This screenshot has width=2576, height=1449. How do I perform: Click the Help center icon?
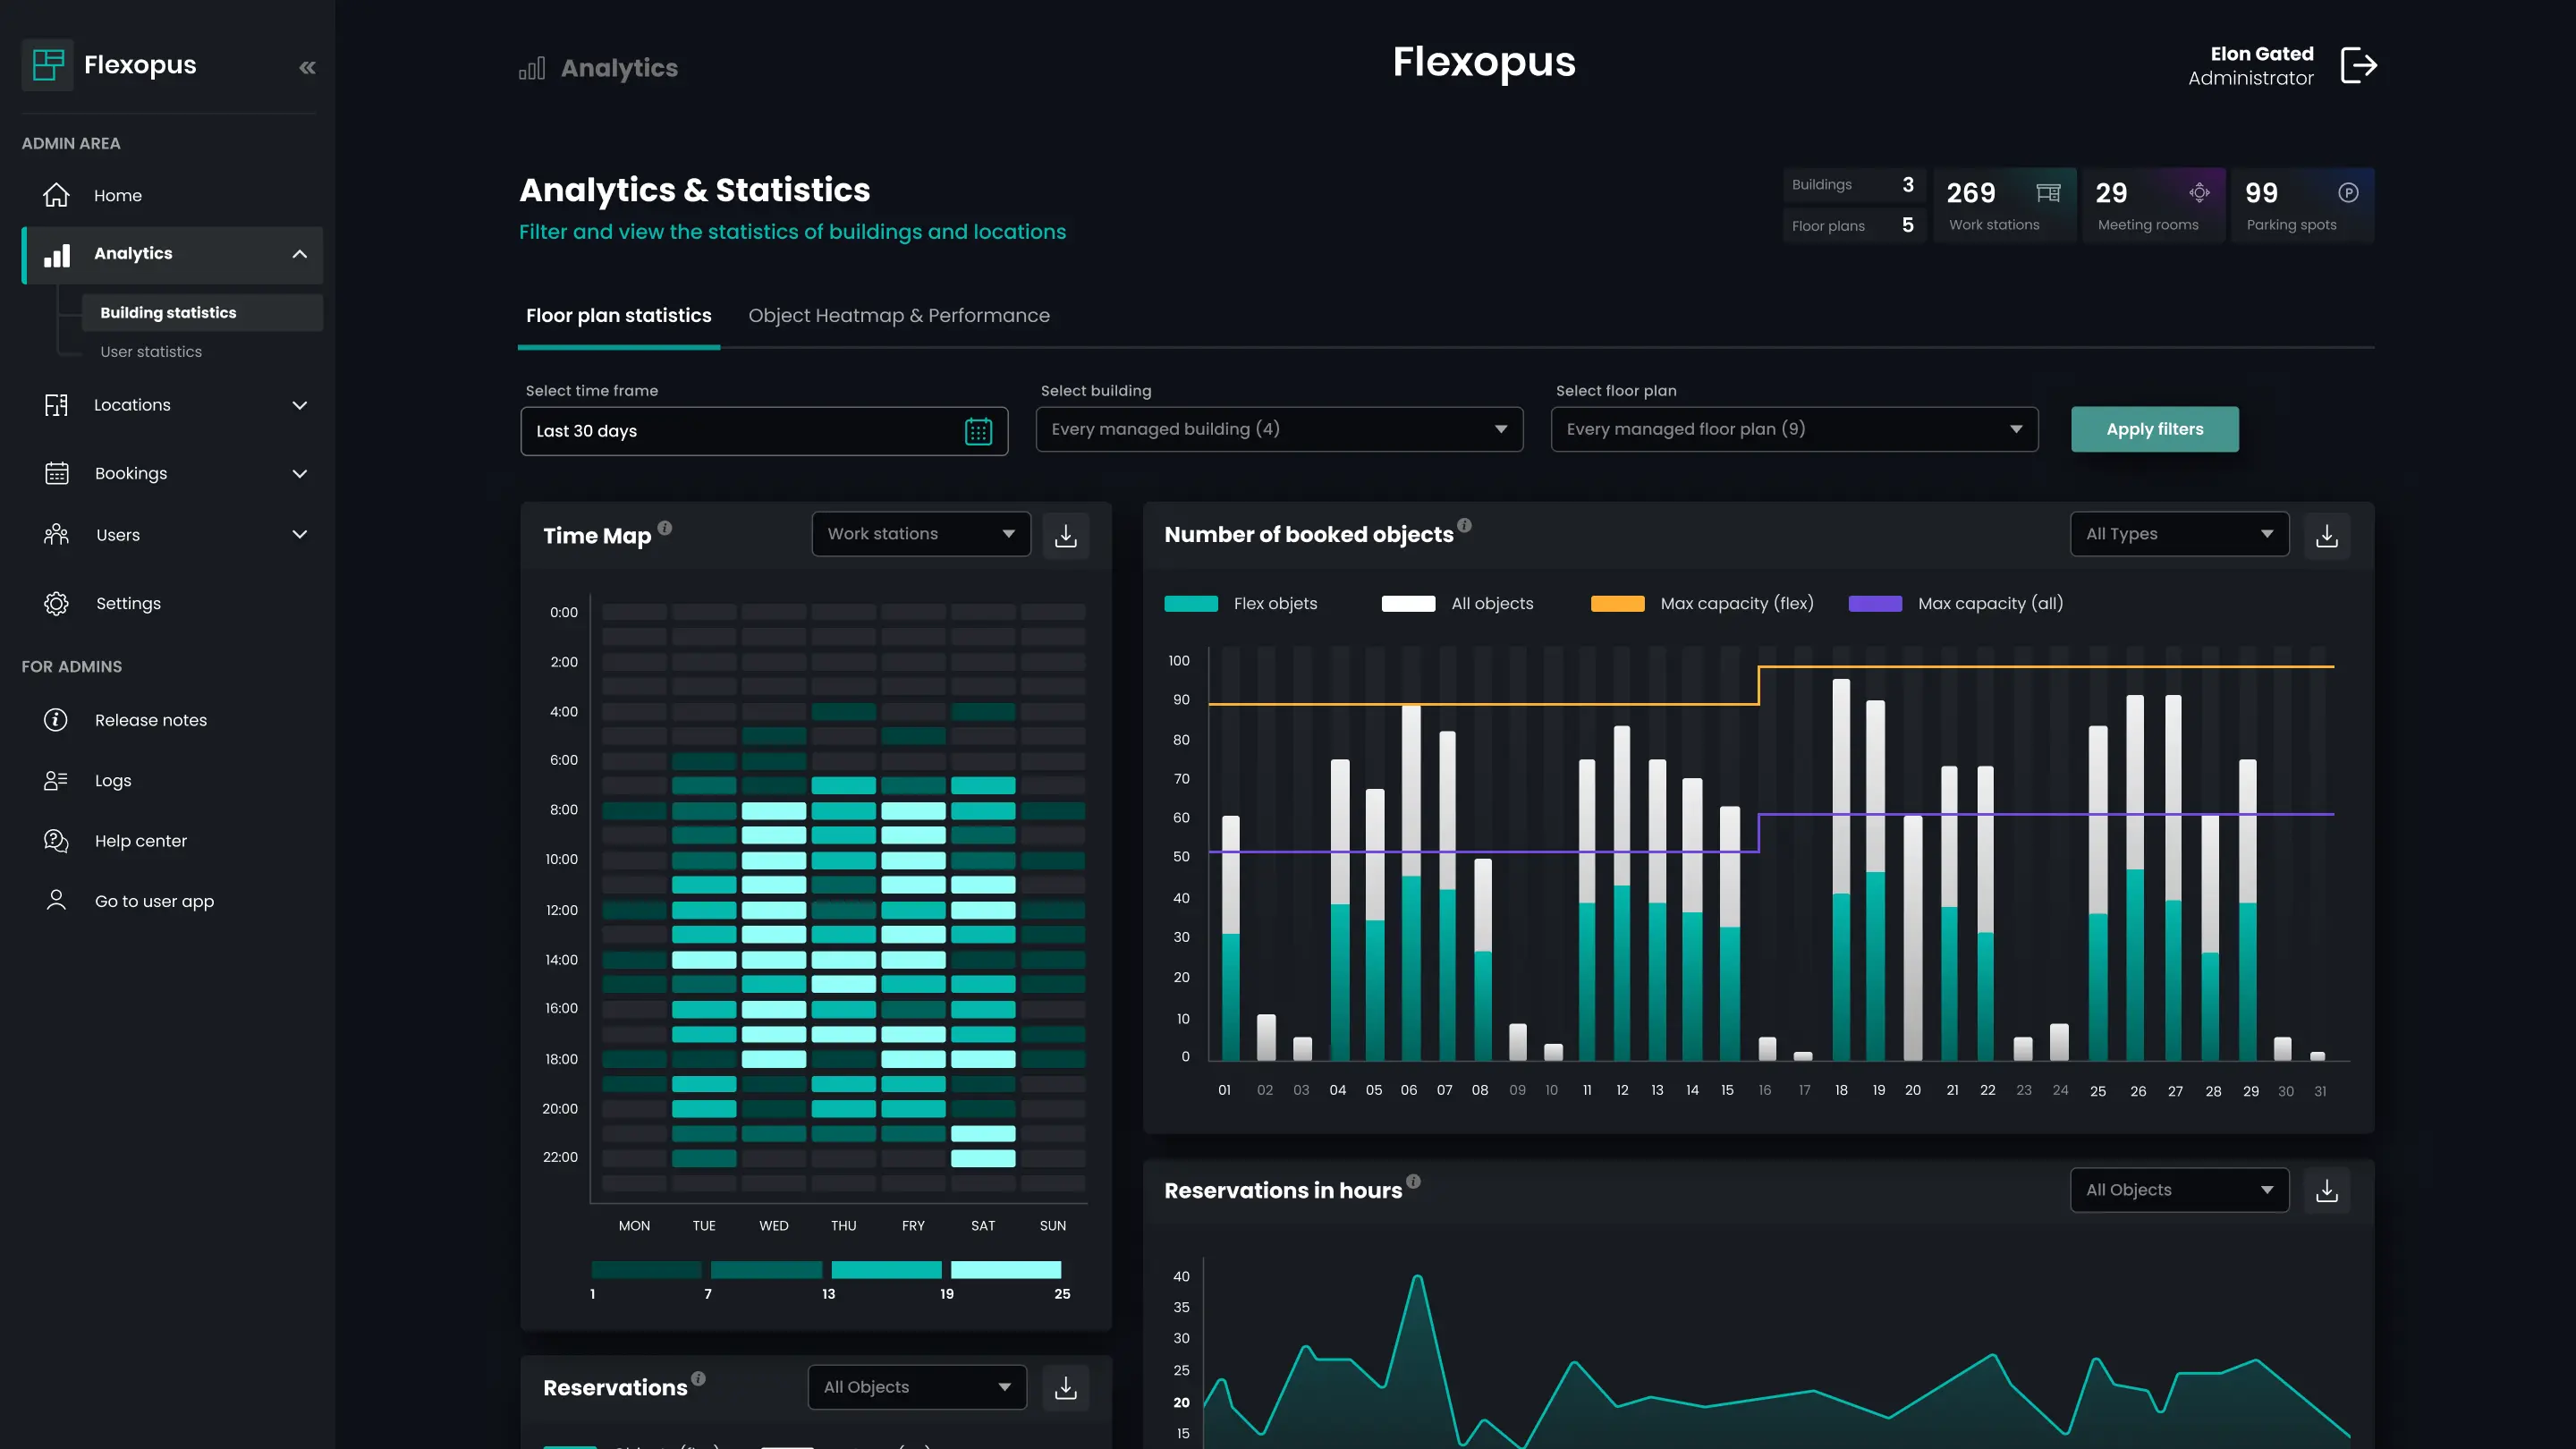point(56,840)
